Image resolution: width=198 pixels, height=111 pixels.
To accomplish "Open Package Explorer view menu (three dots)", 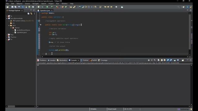I will coord(34,14).
